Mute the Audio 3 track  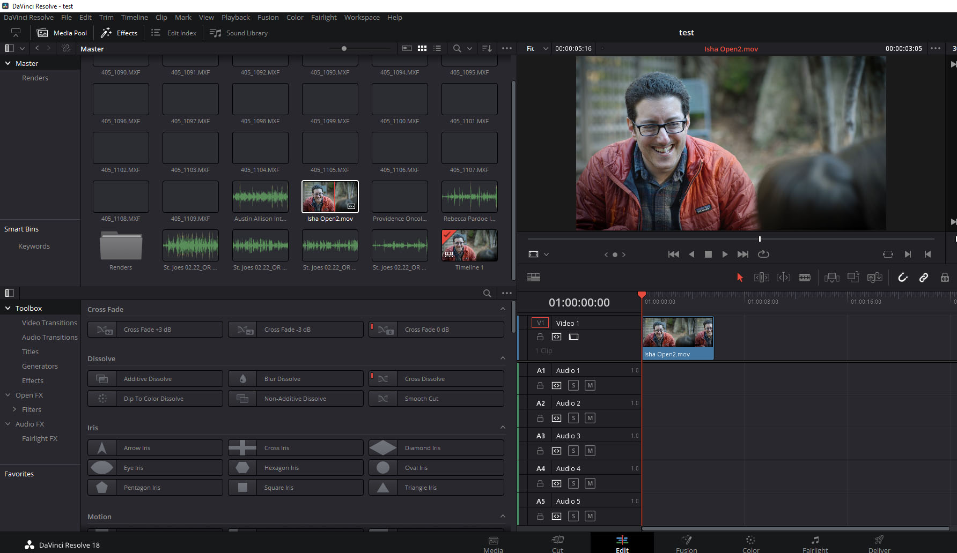coord(590,451)
